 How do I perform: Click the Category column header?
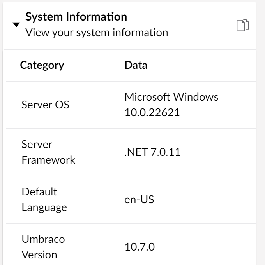pyautogui.click(x=42, y=65)
